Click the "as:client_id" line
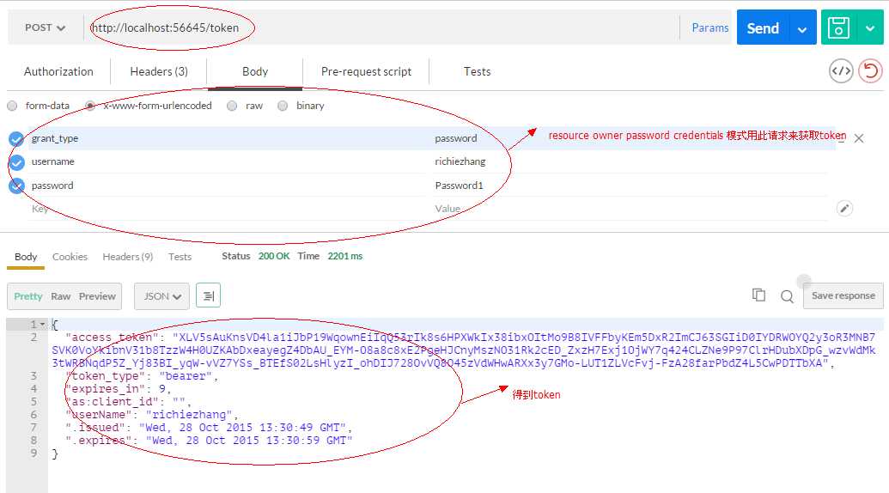The width and height of the screenshot is (889, 493). [129, 402]
